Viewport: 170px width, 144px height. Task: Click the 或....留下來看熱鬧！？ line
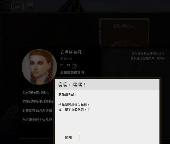point(74,110)
